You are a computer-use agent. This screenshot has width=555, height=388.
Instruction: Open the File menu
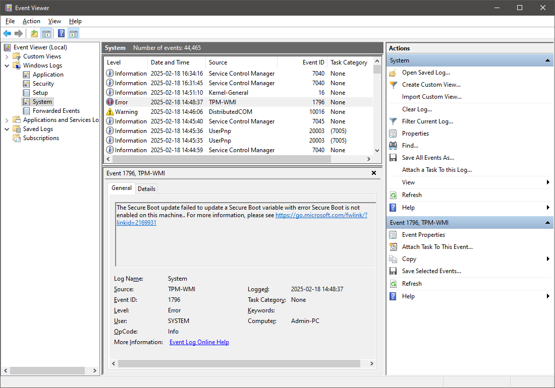pos(10,21)
